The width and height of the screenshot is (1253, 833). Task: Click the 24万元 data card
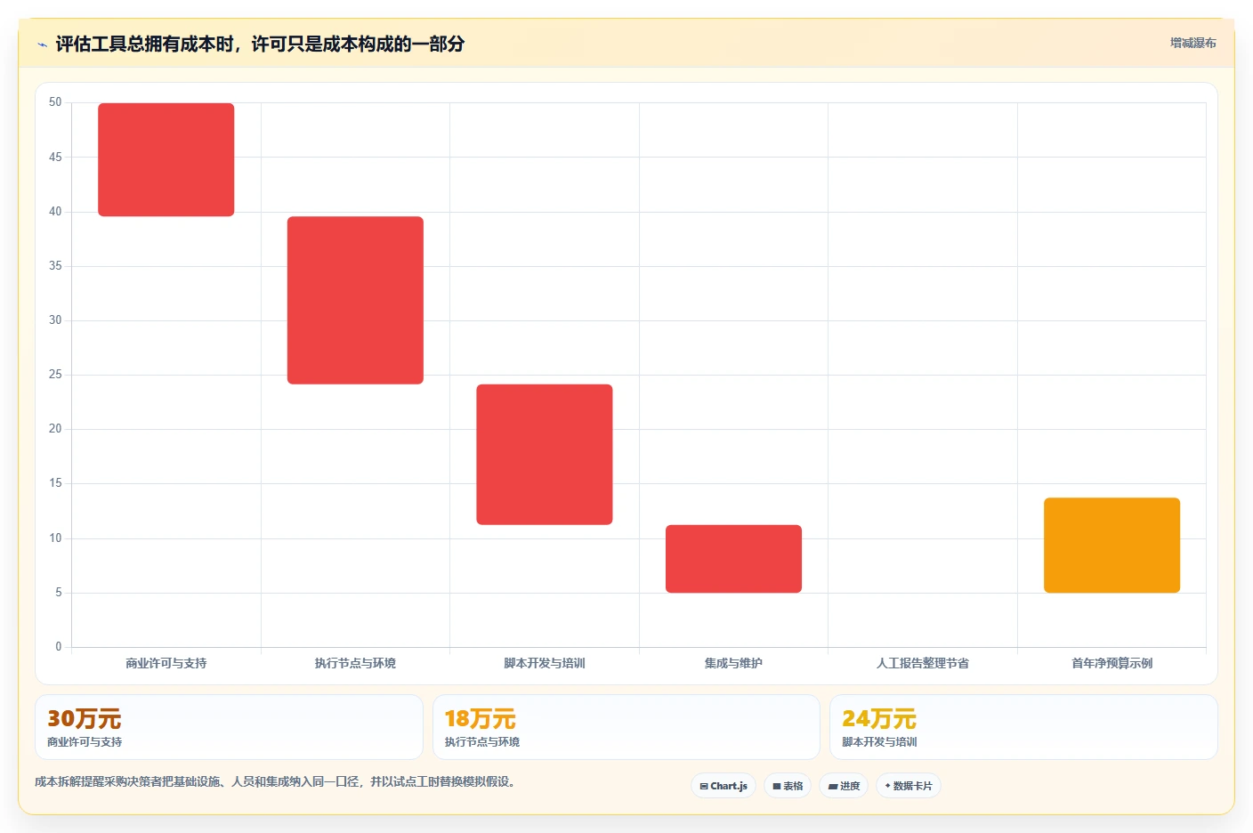point(1023,727)
